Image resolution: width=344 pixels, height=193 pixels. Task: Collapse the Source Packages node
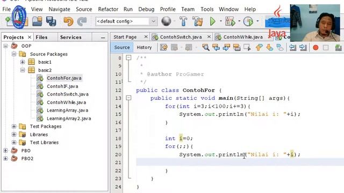[14, 54]
